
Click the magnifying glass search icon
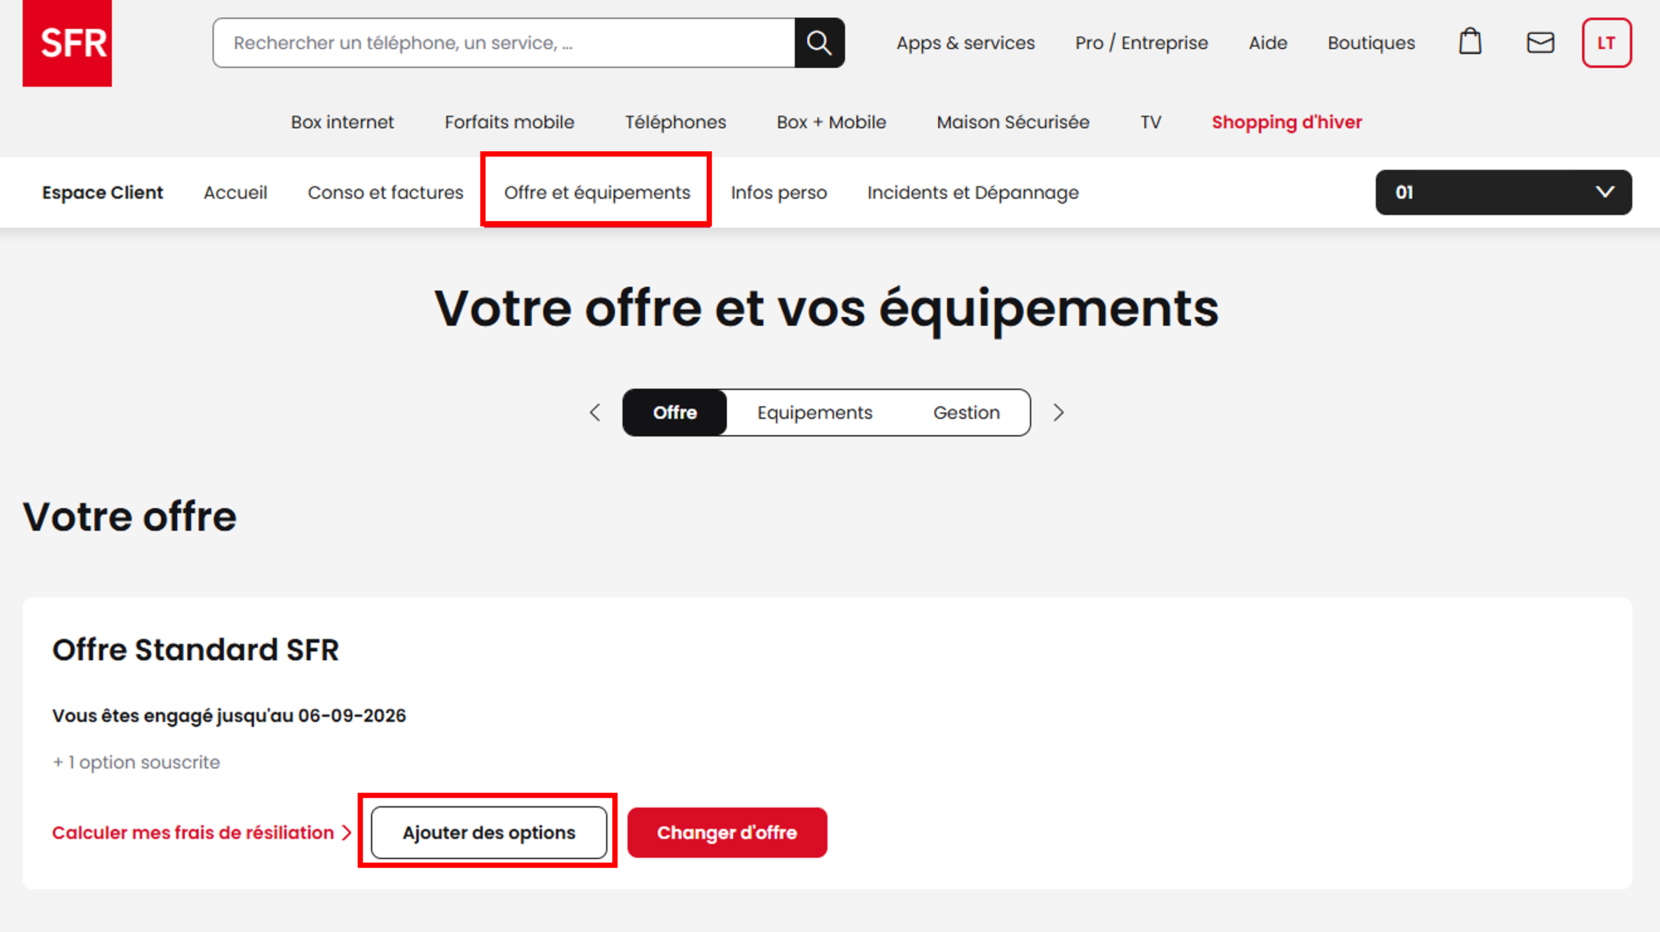tap(819, 43)
